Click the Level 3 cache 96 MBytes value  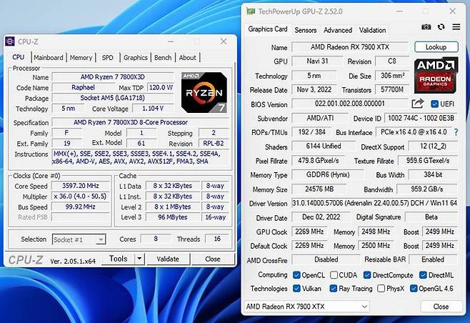click(x=173, y=217)
